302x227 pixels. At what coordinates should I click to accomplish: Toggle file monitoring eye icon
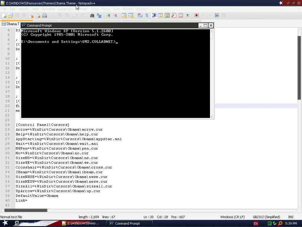coord(188,16)
